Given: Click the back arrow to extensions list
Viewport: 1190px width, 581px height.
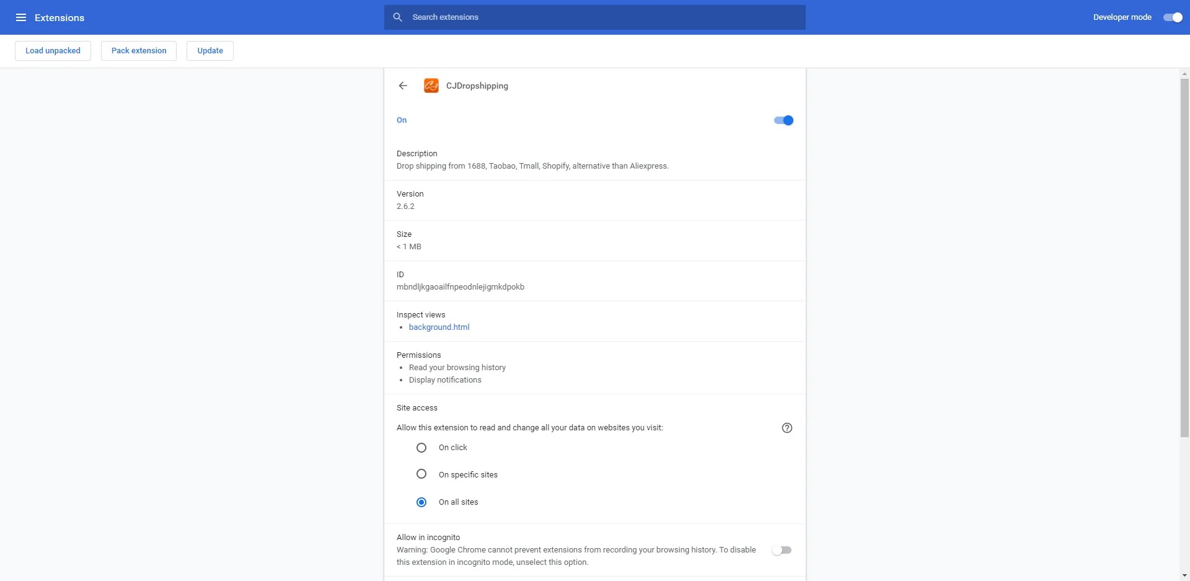Looking at the screenshot, I should pyautogui.click(x=403, y=86).
